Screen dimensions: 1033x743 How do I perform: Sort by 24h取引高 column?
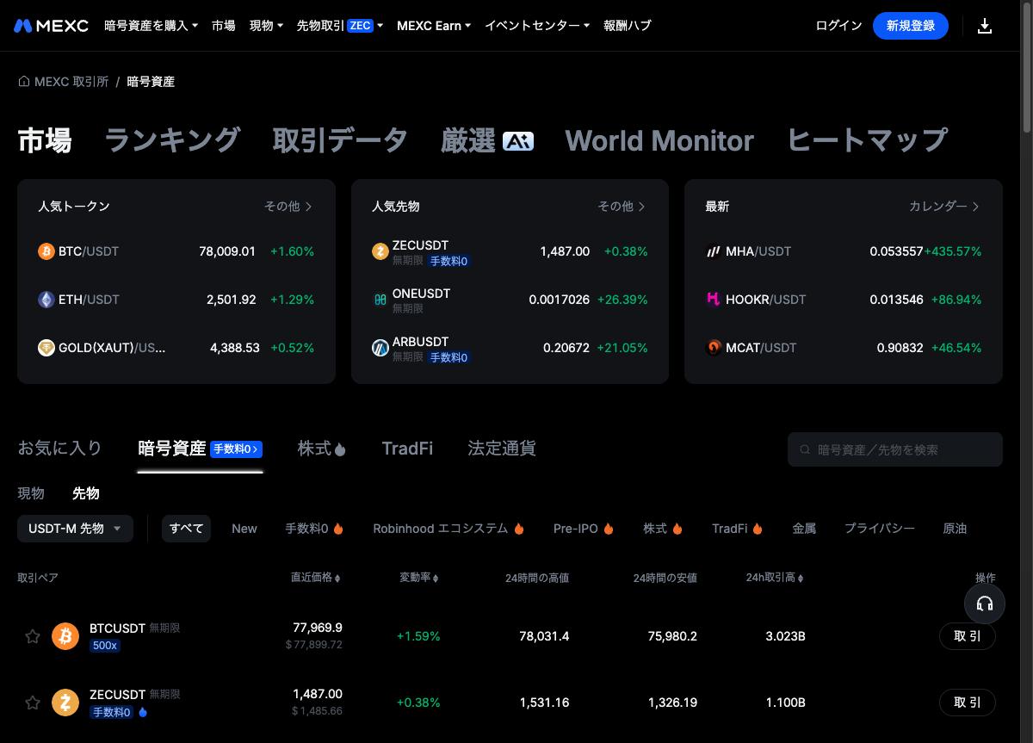(775, 578)
